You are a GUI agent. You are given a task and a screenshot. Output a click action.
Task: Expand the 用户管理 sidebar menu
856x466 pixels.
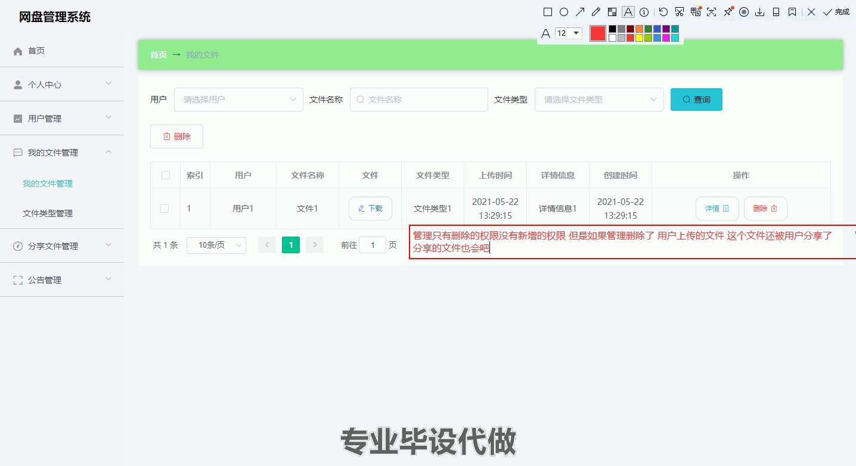point(62,119)
